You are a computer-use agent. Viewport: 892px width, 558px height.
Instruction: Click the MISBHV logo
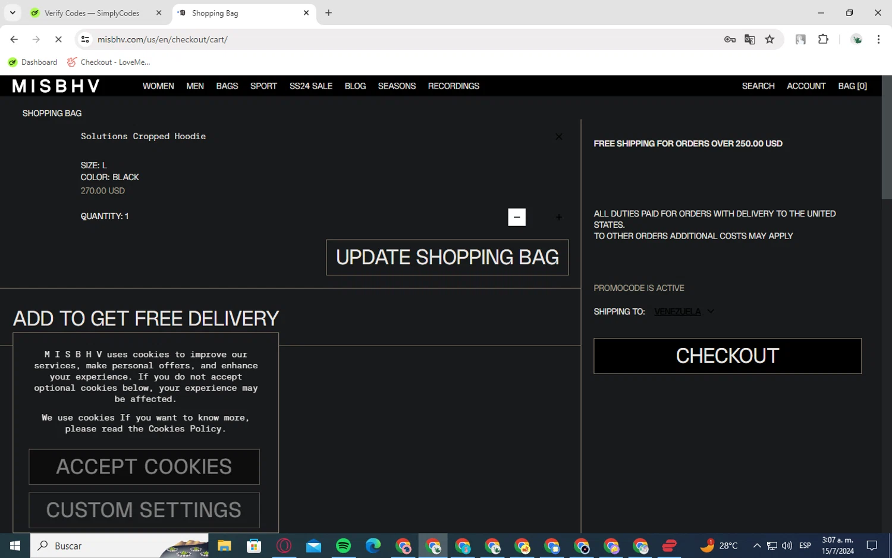click(56, 86)
